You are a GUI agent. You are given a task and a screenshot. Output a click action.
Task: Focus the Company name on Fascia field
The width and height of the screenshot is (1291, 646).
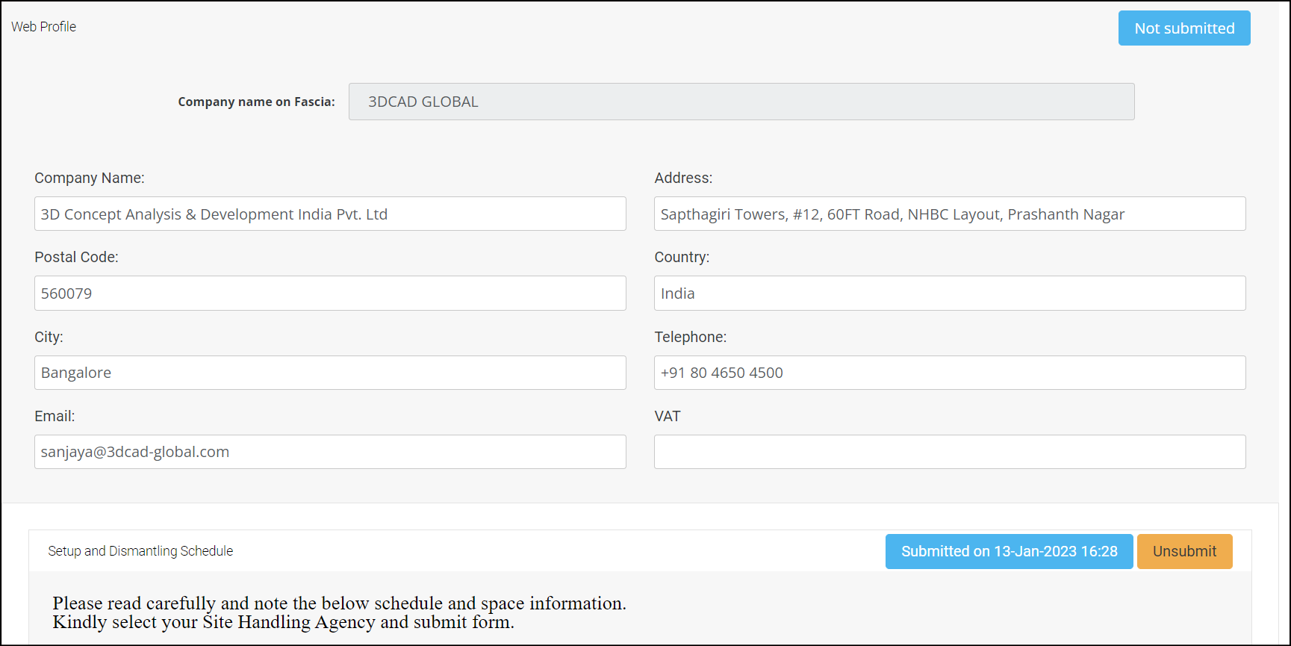tap(741, 102)
